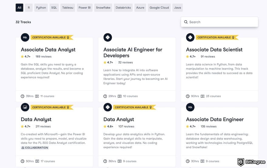The image size is (267, 168).
Task: Click '107 reviews' text
Action: pos(126,126)
